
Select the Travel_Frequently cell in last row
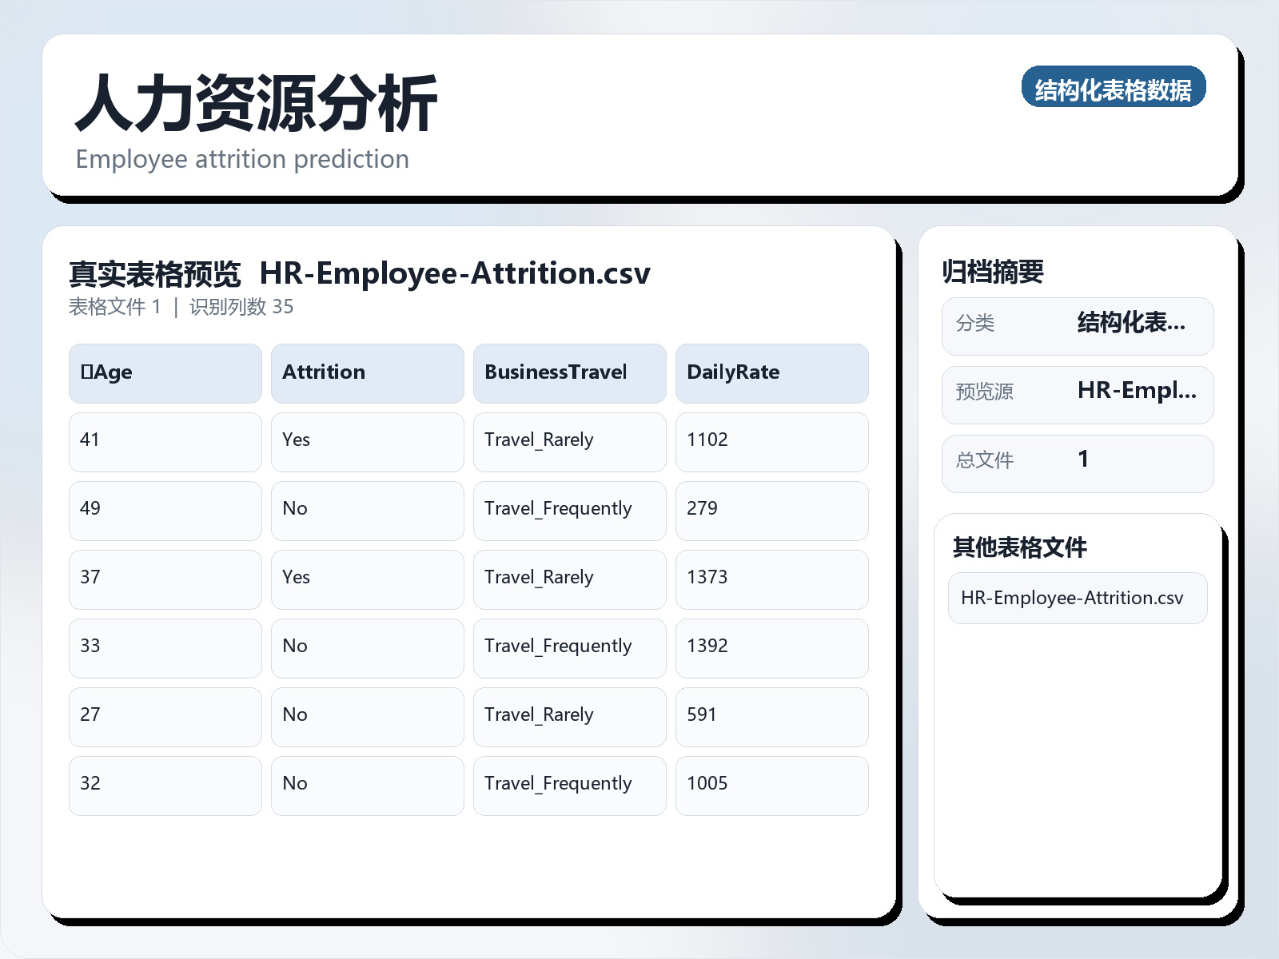[569, 784]
